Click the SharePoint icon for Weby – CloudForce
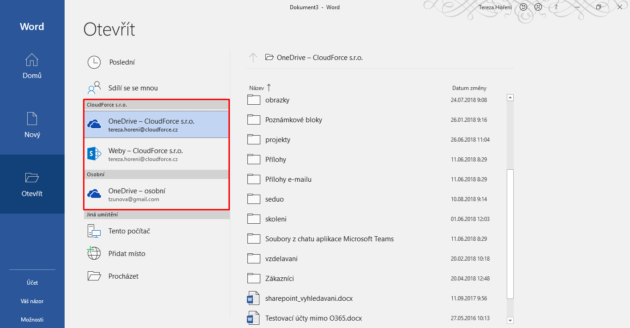The width and height of the screenshot is (630, 328). click(94, 154)
